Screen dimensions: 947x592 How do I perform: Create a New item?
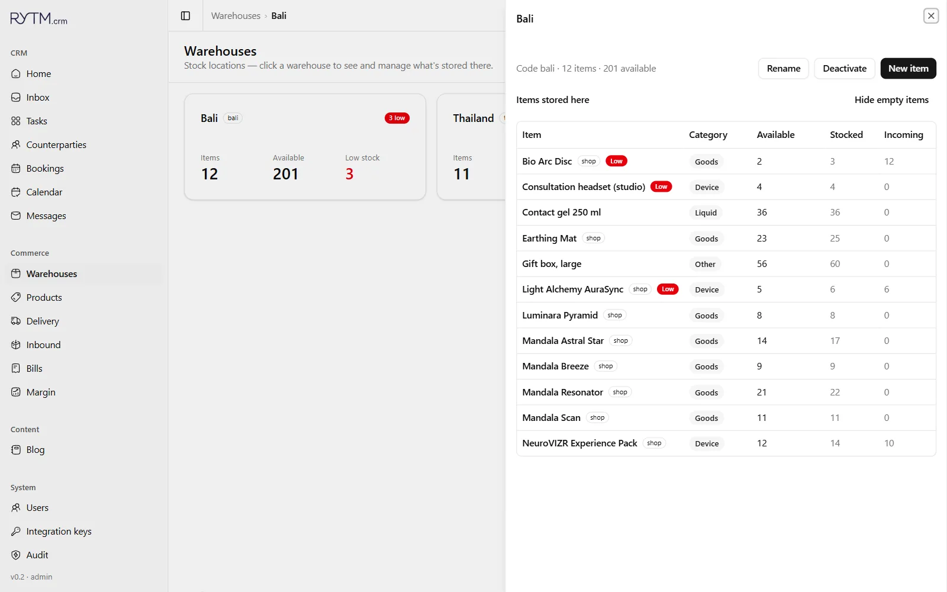coord(908,69)
